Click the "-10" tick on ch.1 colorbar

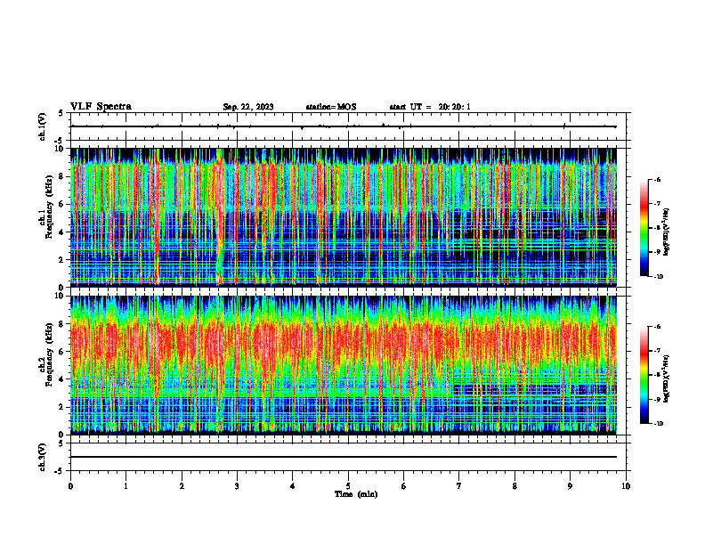pyautogui.click(x=658, y=277)
